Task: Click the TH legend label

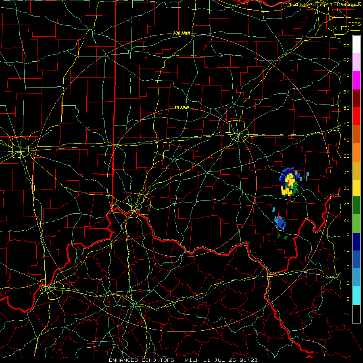Action: [346, 315]
